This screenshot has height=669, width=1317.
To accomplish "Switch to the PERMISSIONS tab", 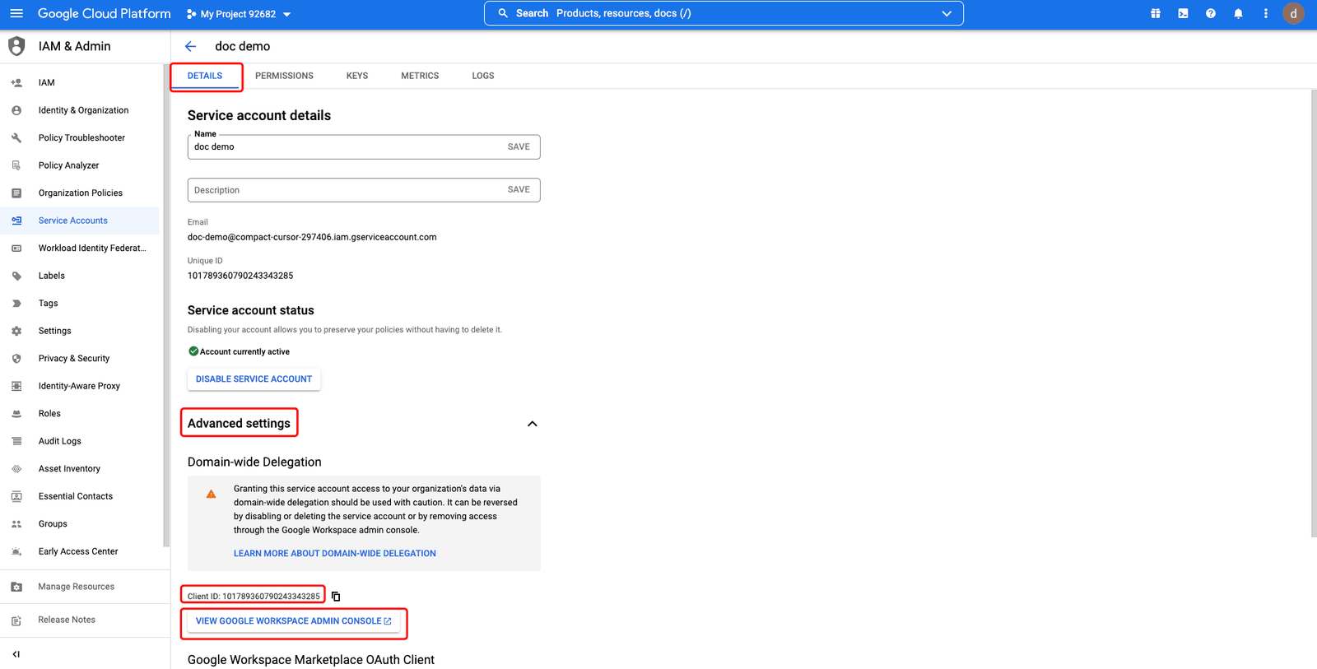I will tap(284, 76).
